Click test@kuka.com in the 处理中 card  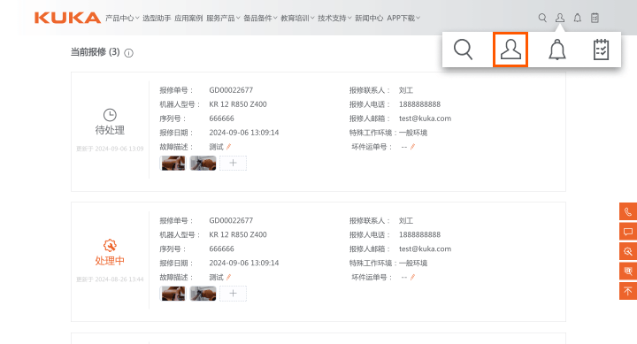425,248
